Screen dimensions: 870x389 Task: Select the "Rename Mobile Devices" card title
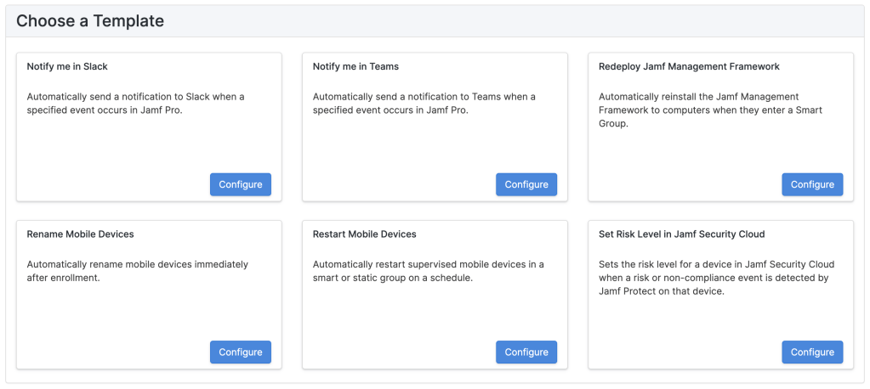[80, 234]
